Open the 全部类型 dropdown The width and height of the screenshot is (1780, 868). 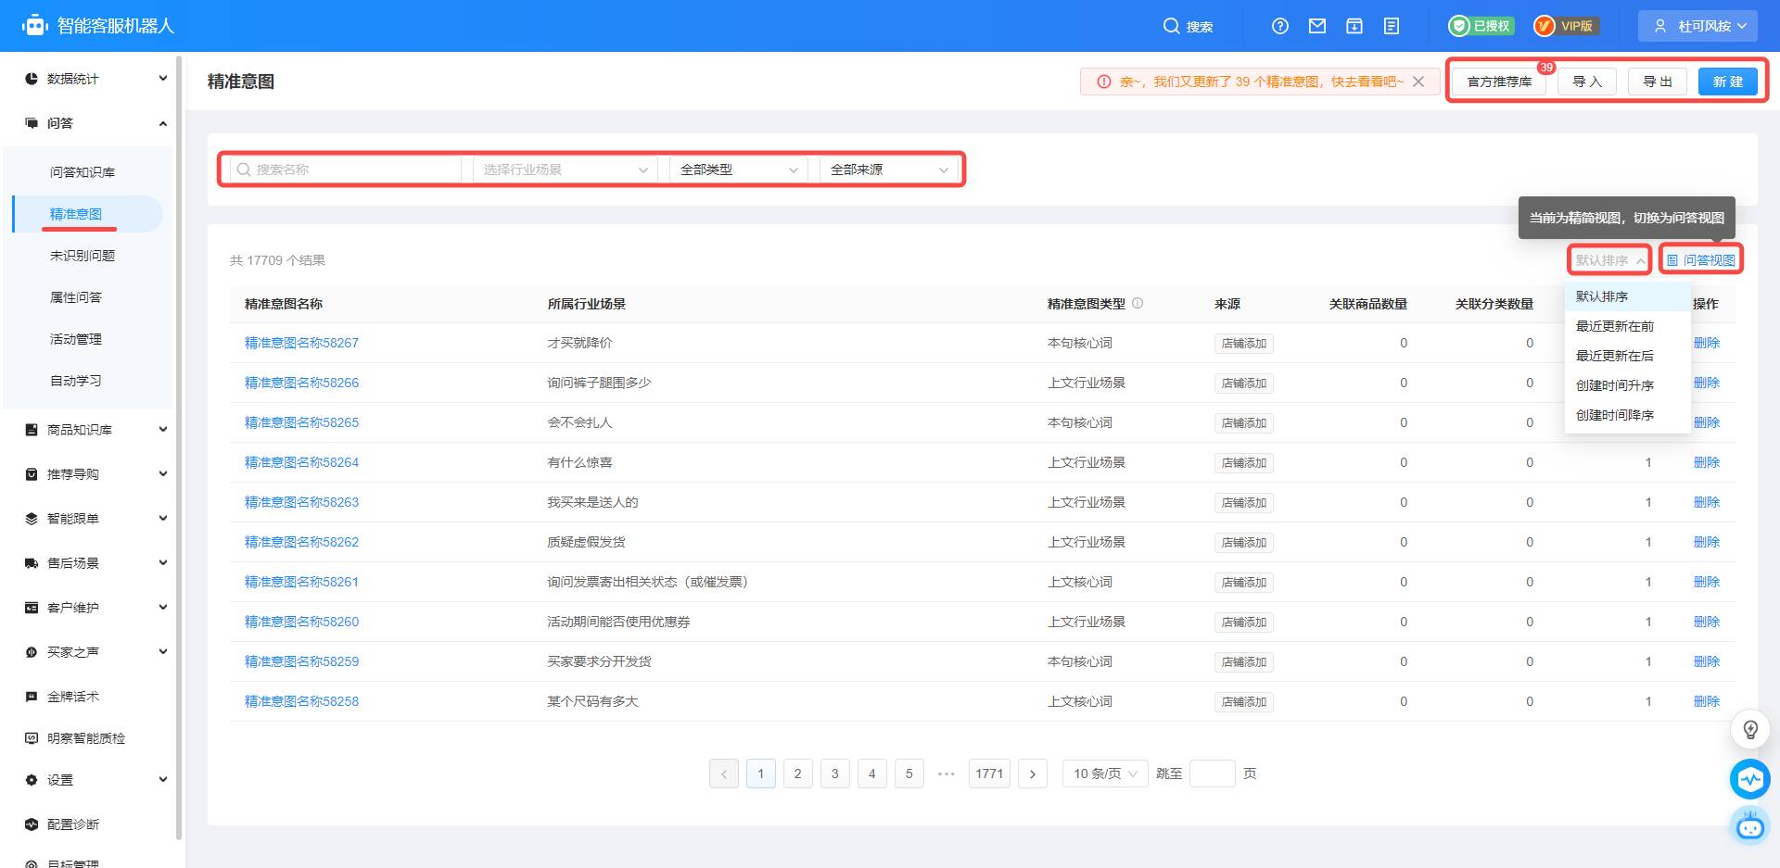pyautogui.click(x=739, y=170)
